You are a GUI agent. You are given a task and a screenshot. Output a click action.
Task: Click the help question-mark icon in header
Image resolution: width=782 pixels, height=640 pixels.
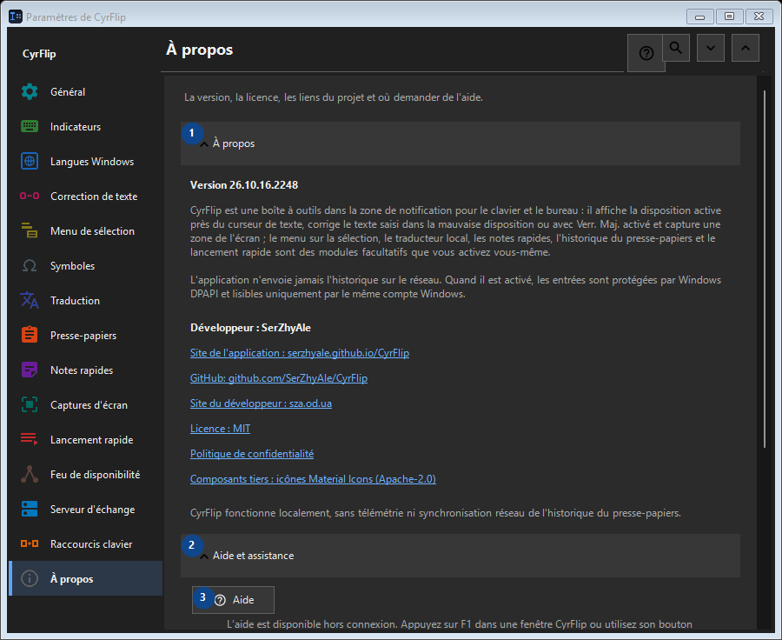tap(646, 53)
